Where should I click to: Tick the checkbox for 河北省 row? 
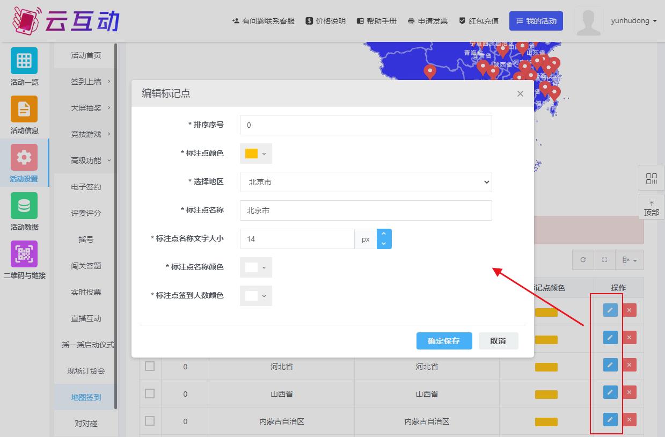tap(150, 366)
